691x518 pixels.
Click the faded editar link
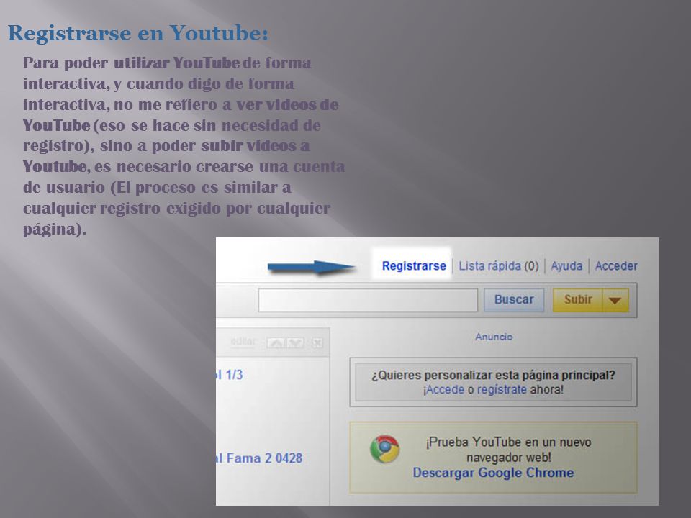pos(243,341)
